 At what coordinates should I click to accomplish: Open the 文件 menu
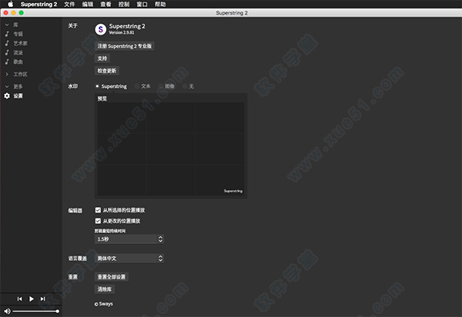pos(69,4)
